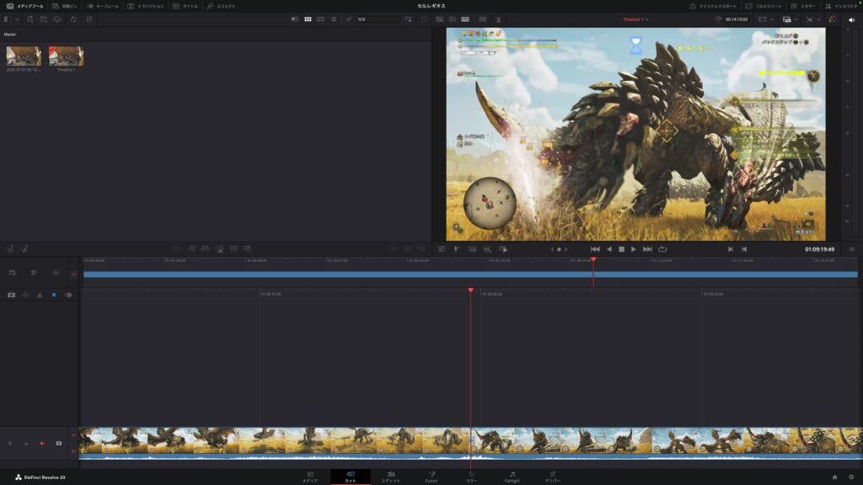863x485 pixels.
Task: Switch viewer to Timeline mode
Action: [465, 19]
